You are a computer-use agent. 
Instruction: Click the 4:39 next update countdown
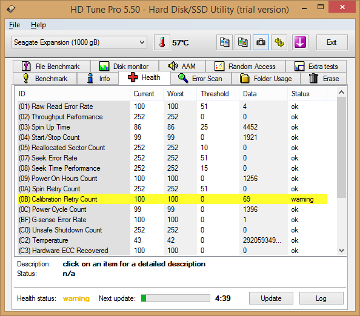(x=222, y=298)
